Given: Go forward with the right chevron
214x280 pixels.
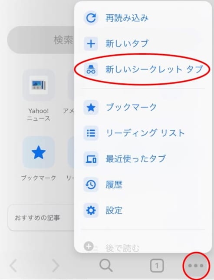Looking at the screenshot, I should pos(56,266).
